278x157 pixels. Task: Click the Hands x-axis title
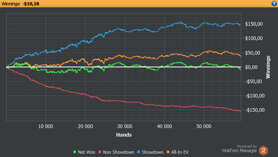click(x=124, y=135)
